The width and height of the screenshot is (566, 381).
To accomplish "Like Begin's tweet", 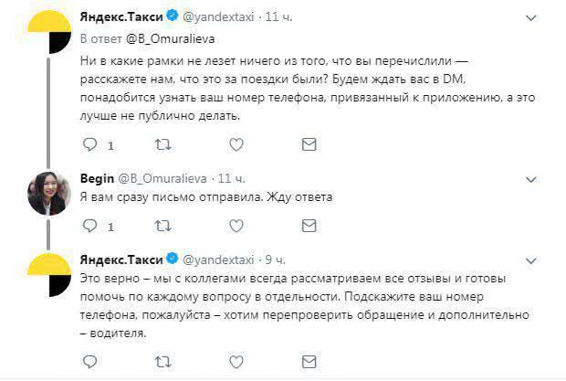I will click(236, 226).
